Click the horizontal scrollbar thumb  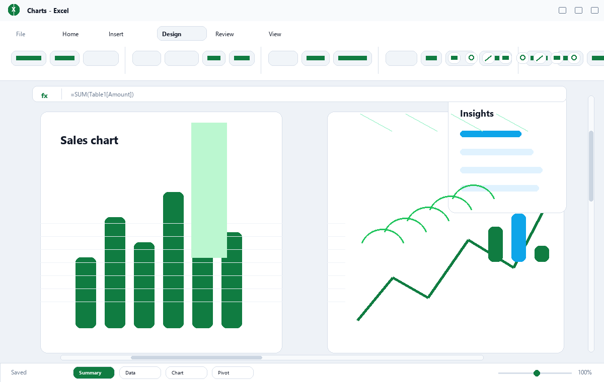(196, 358)
